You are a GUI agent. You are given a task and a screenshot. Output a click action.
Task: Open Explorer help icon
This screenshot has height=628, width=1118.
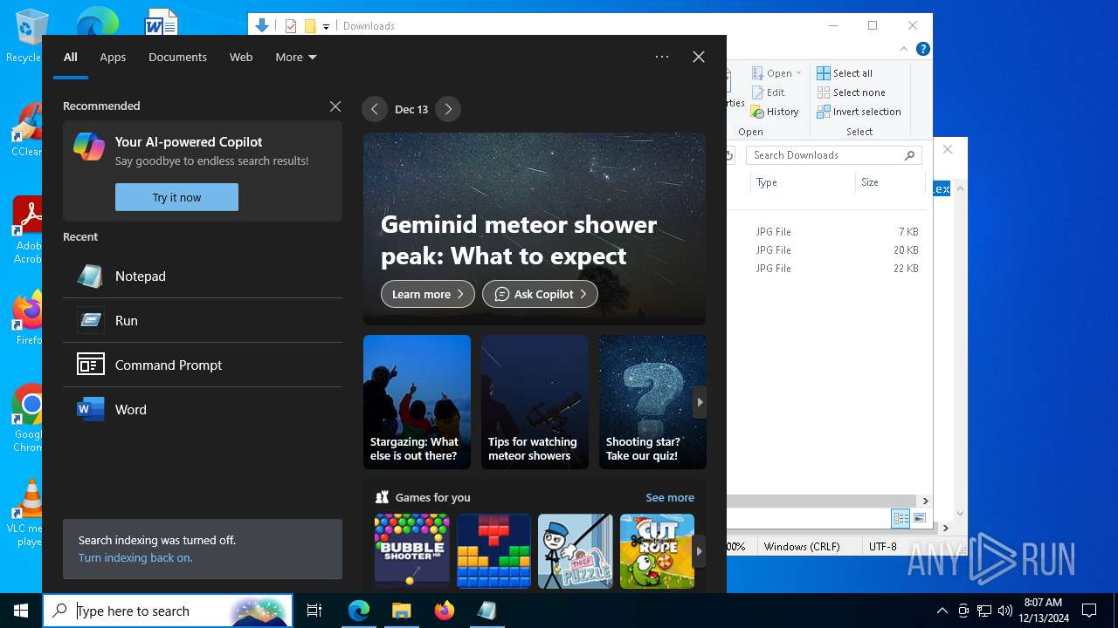click(923, 49)
